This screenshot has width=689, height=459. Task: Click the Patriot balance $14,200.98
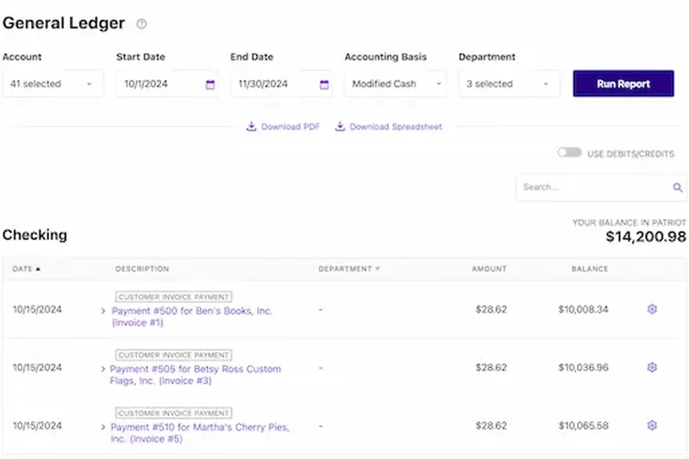point(645,237)
